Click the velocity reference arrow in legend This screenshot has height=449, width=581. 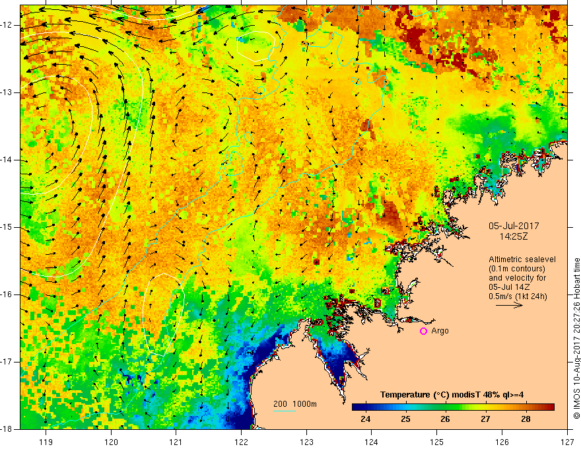coord(509,305)
